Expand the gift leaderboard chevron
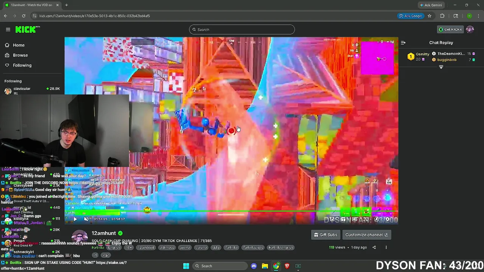The image size is (484, 272). [441, 67]
